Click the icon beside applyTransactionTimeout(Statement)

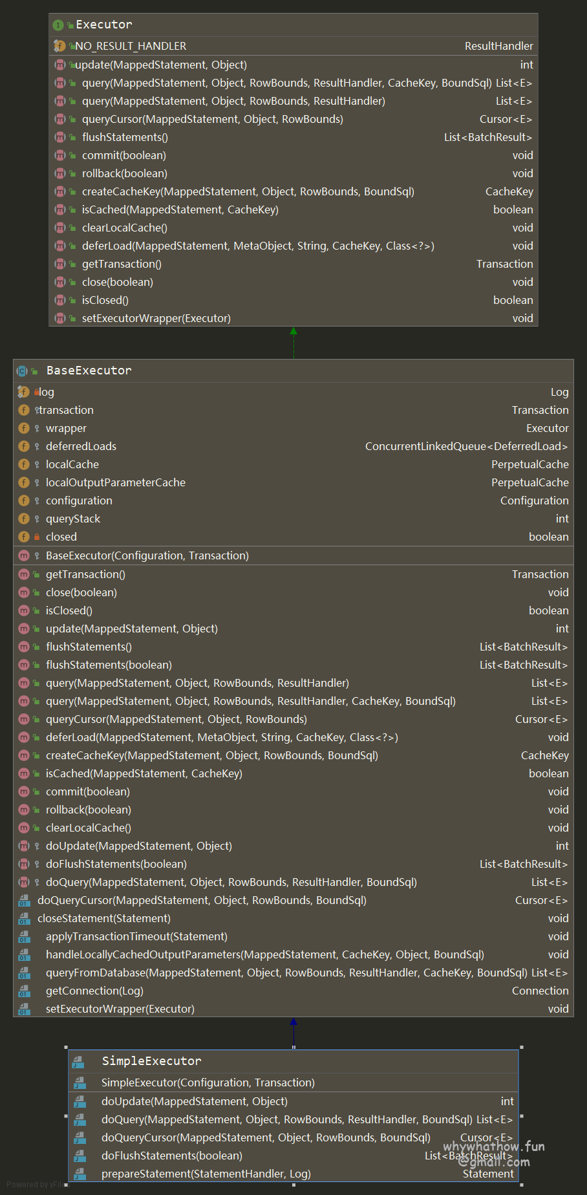pos(24,936)
